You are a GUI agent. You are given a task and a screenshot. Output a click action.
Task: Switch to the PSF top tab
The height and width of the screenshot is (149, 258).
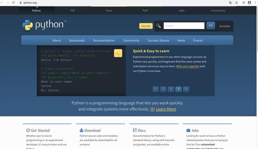(x=73, y=10)
